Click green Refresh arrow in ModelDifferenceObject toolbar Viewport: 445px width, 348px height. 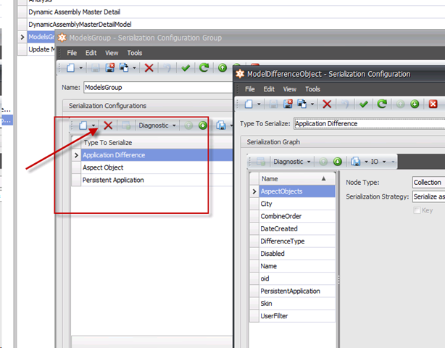[x=382, y=104]
